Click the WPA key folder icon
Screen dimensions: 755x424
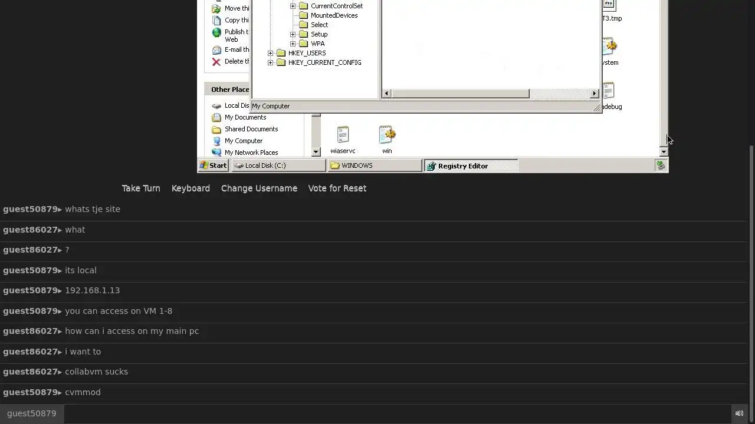tap(304, 44)
